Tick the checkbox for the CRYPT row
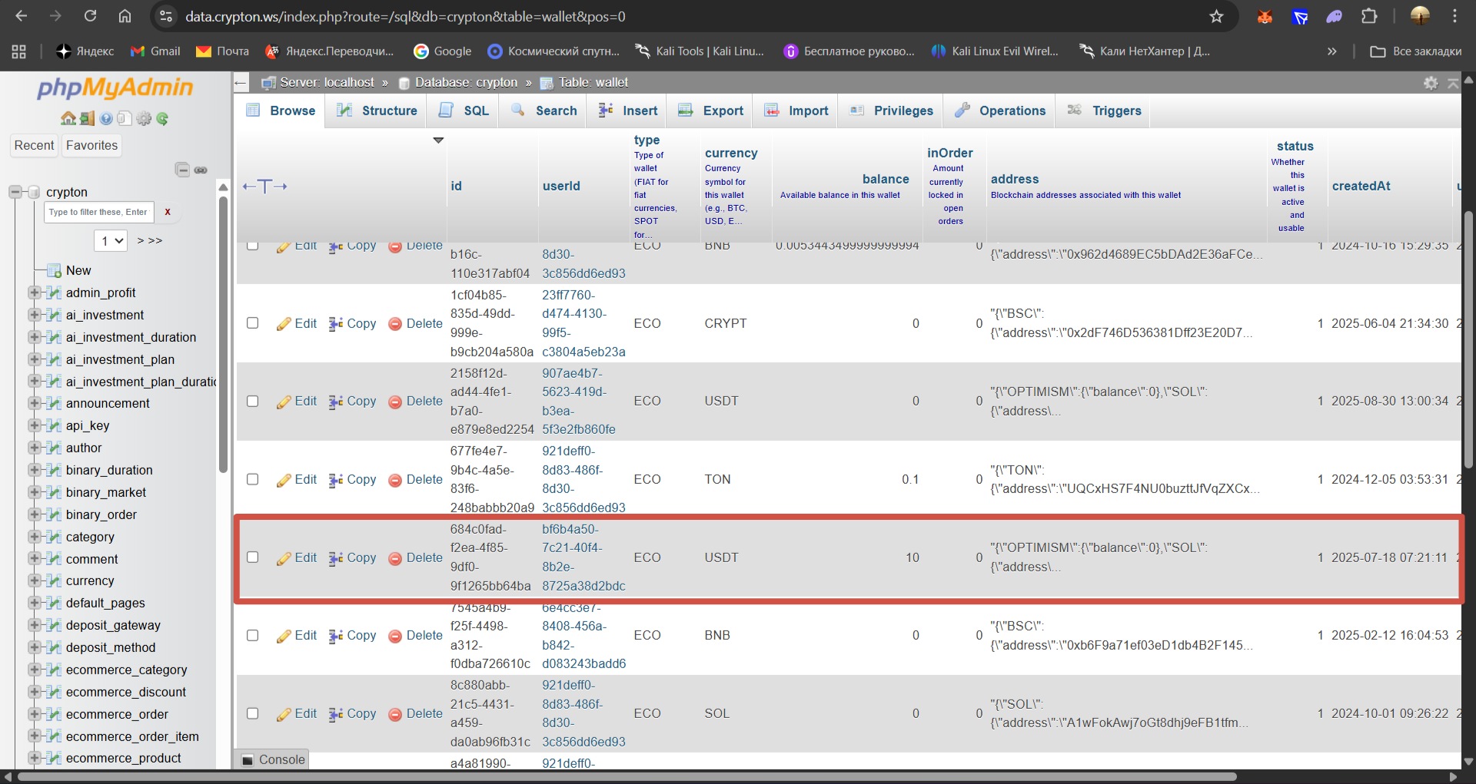Screen dimensions: 1476x784 252,323
